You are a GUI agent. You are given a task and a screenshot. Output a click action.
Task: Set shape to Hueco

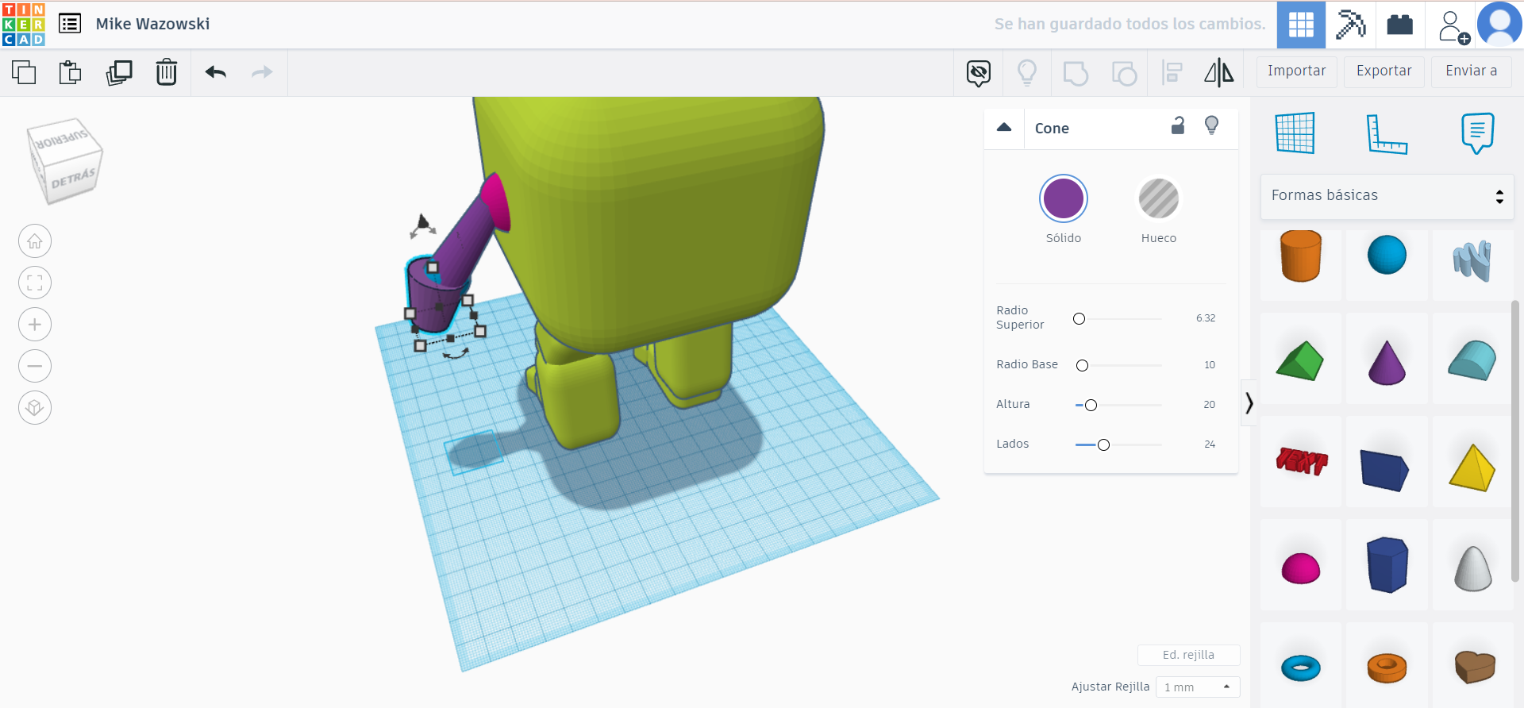[1159, 198]
